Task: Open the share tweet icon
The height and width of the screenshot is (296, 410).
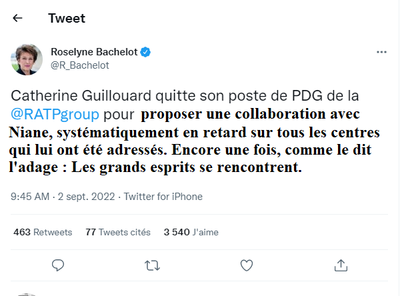Action: click(x=341, y=265)
